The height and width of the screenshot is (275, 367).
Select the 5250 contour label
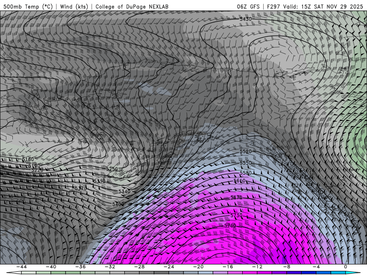point(112,169)
